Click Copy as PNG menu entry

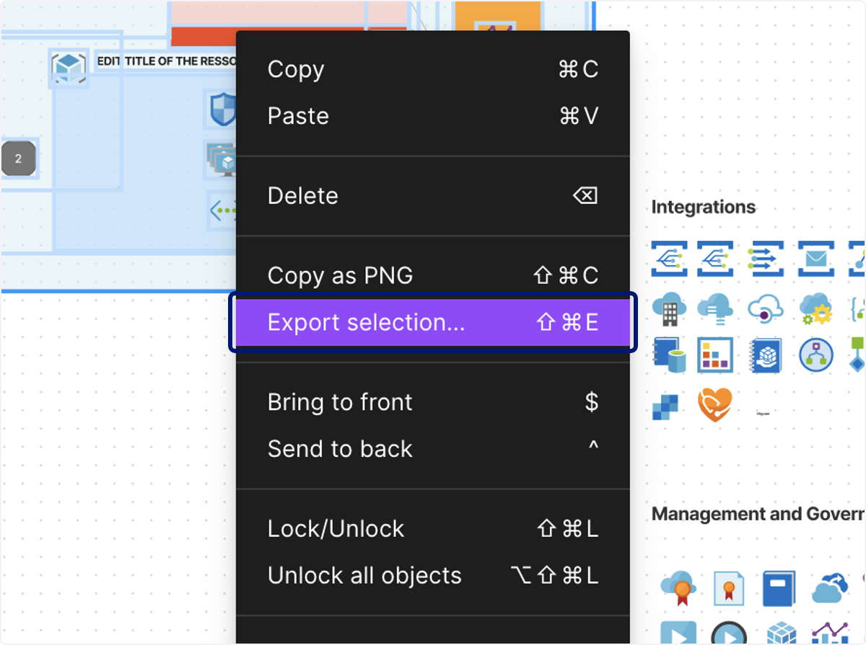(433, 275)
